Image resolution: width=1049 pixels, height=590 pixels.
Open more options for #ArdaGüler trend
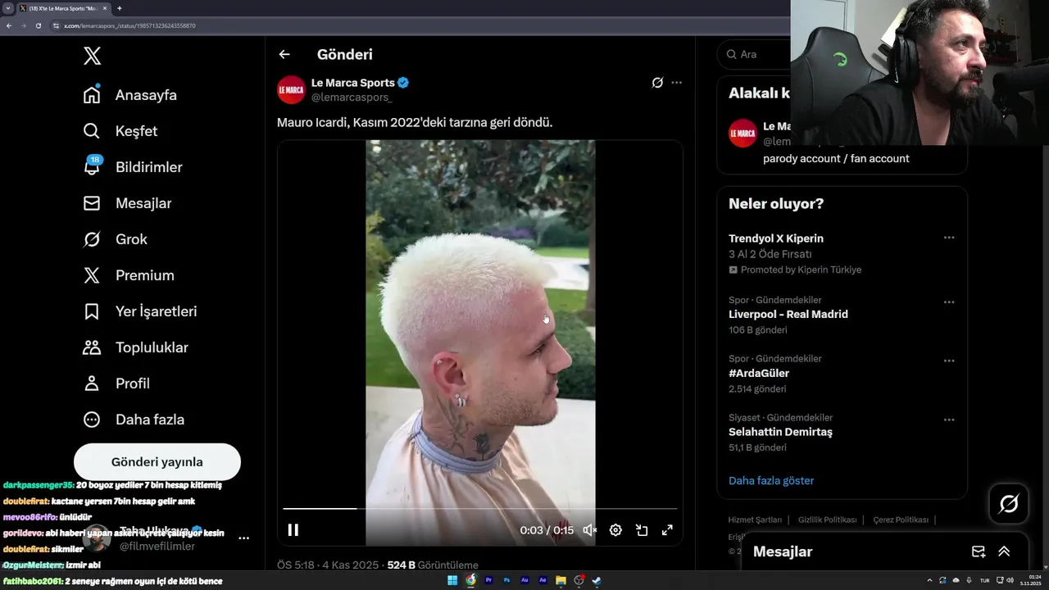pyautogui.click(x=949, y=361)
